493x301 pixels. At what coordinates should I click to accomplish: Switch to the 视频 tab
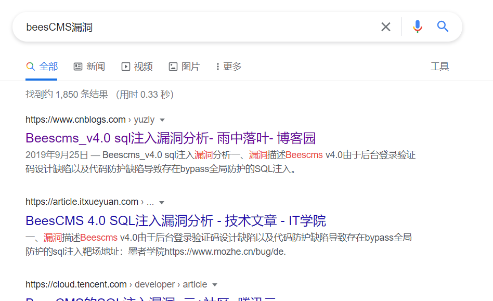coord(137,67)
